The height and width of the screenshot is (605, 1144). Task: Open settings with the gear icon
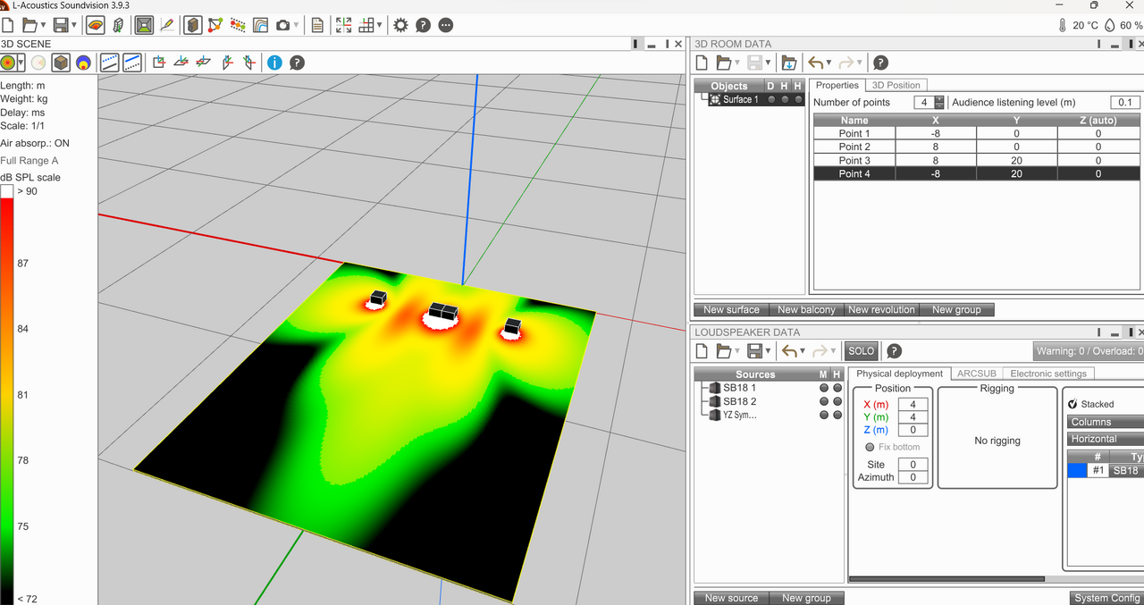click(400, 25)
